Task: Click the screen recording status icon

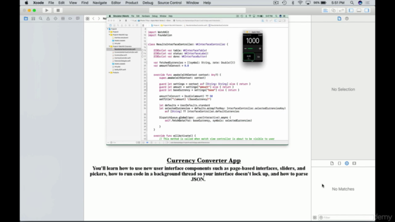Action: point(276,2)
